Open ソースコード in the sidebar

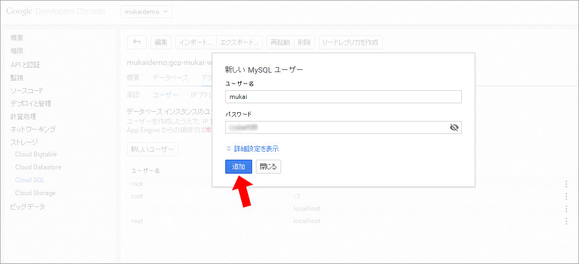click(27, 90)
